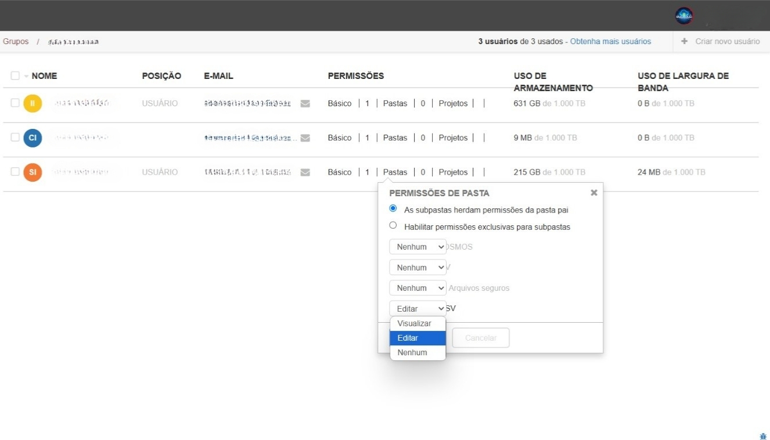Click the Cancelar button
The height and width of the screenshot is (440, 770).
pos(480,337)
